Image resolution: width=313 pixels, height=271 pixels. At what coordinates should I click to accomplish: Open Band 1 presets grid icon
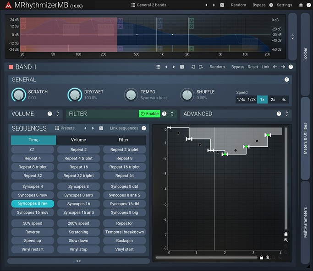(x=158, y=67)
